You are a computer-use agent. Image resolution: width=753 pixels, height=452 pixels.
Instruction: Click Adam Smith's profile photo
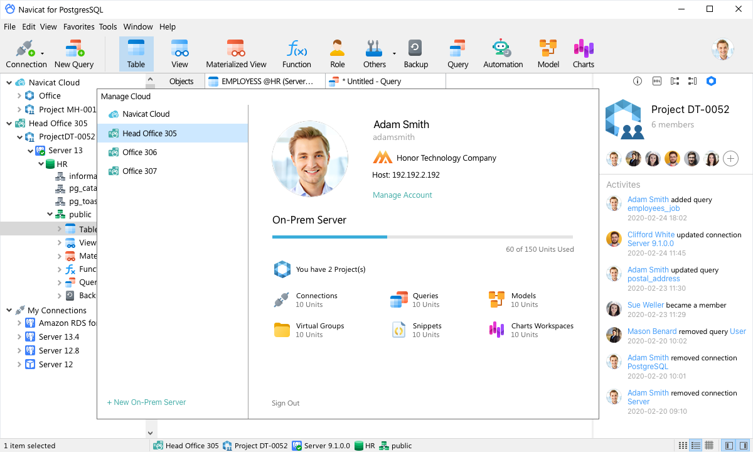coord(310,159)
